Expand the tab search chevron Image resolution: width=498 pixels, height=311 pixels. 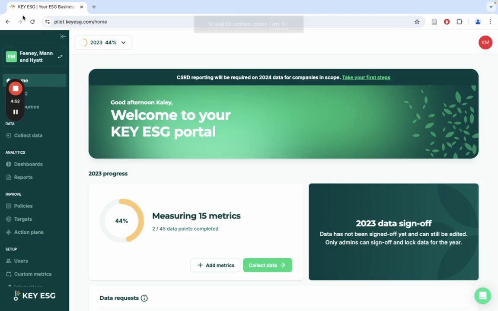pos(491,6)
